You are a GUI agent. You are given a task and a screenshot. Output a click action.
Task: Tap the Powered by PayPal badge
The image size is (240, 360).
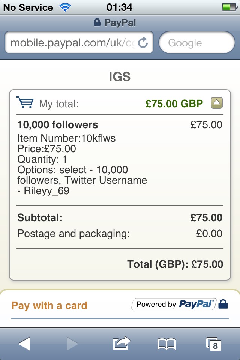[x=174, y=304]
